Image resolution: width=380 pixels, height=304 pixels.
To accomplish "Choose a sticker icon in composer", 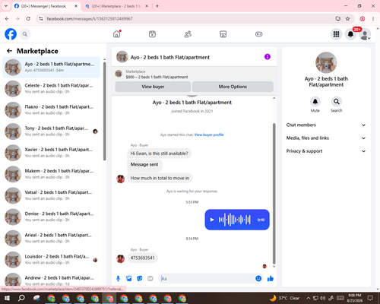I will (x=140, y=279).
